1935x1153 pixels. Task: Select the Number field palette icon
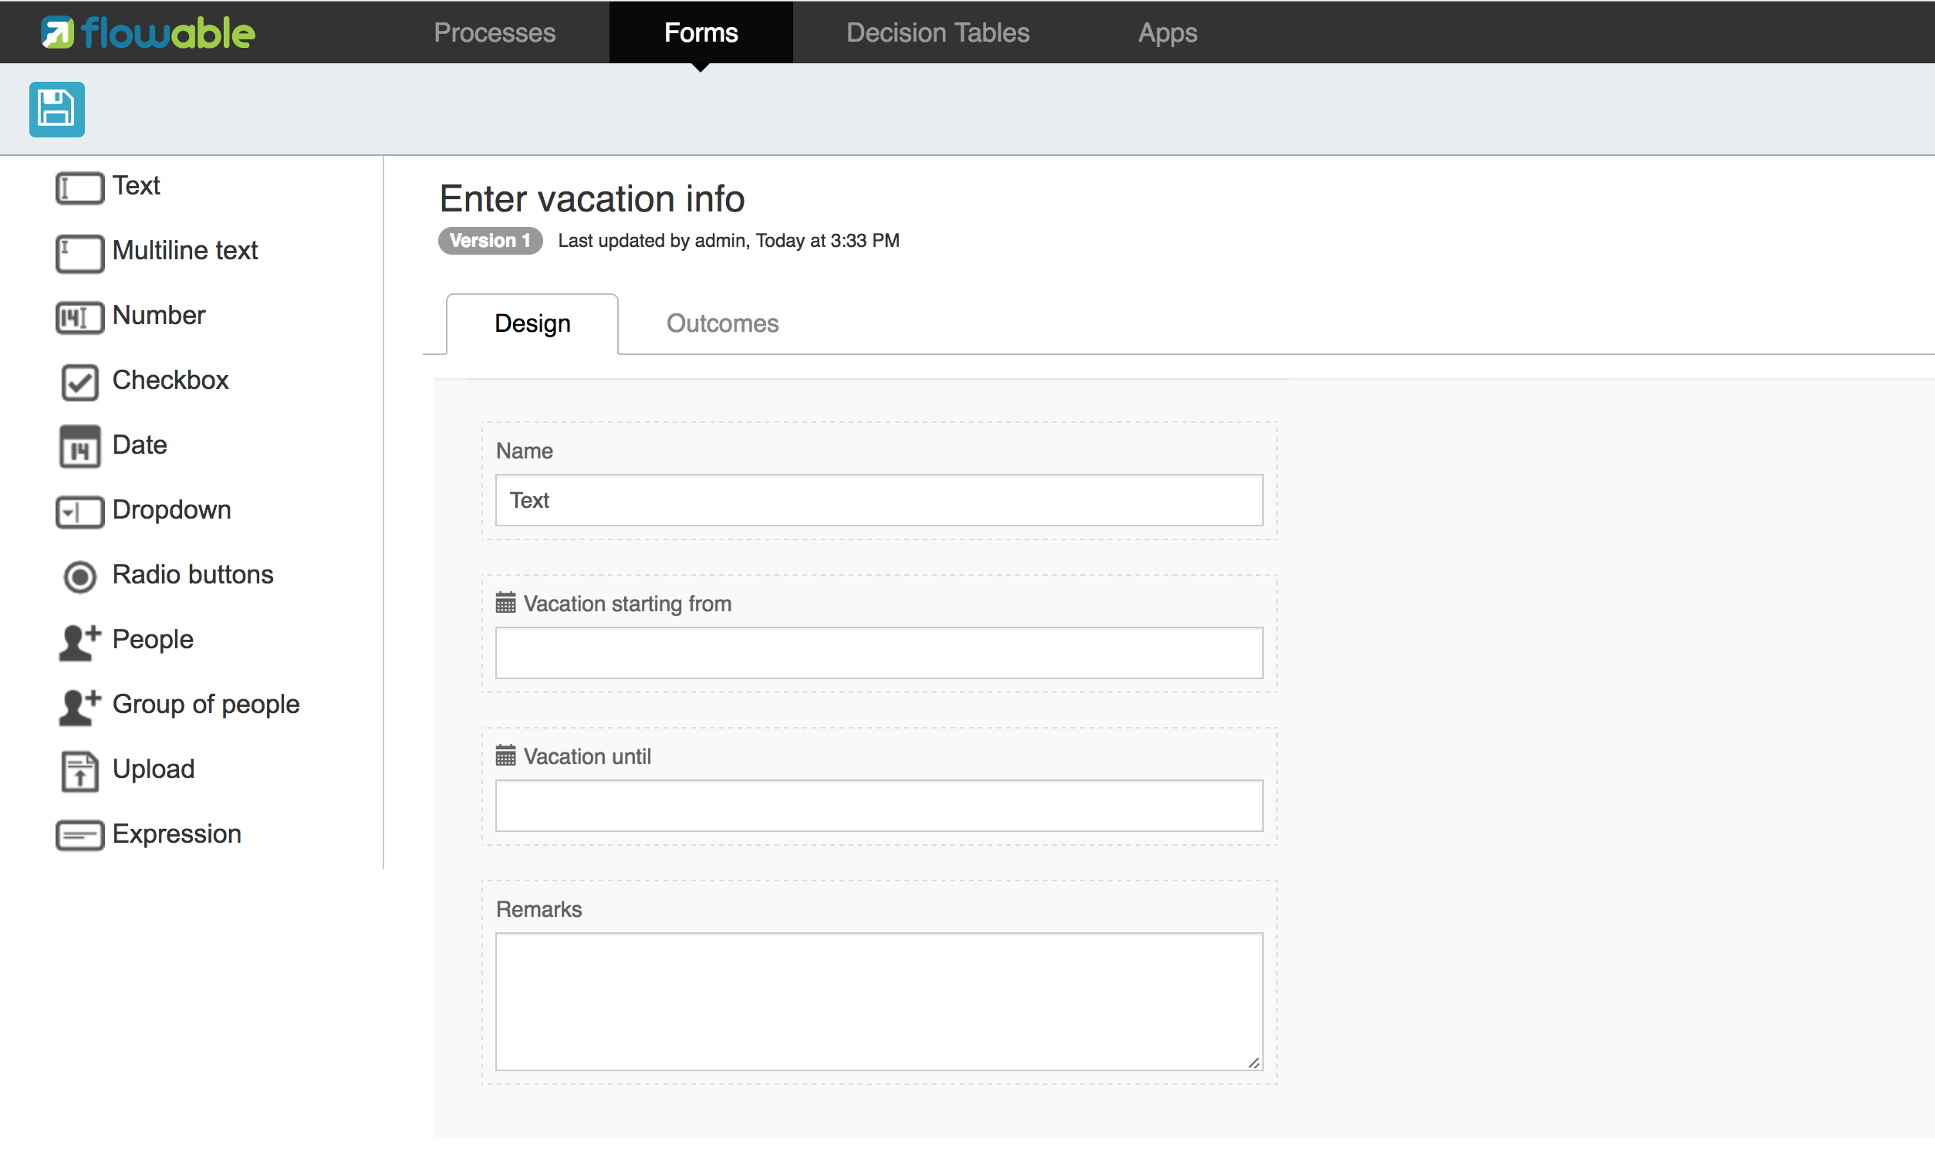click(x=79, y=317)
